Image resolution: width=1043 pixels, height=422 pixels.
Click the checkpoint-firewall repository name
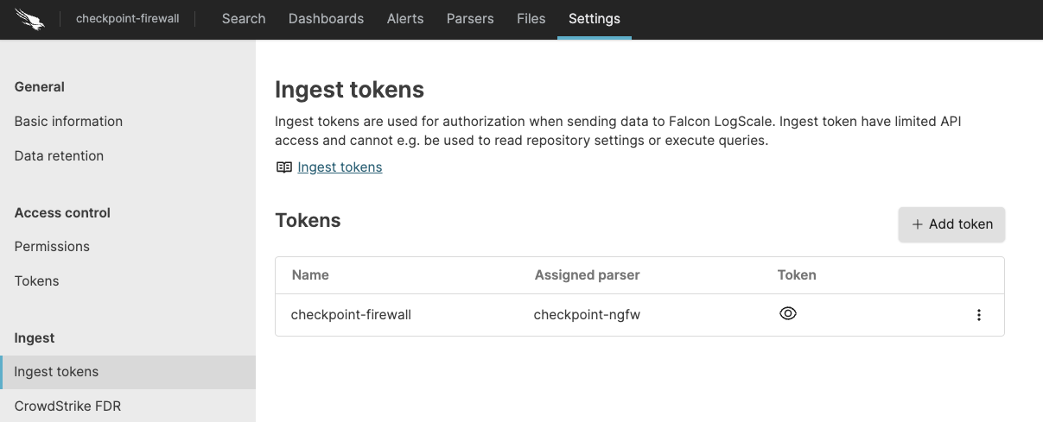[128, 18]
